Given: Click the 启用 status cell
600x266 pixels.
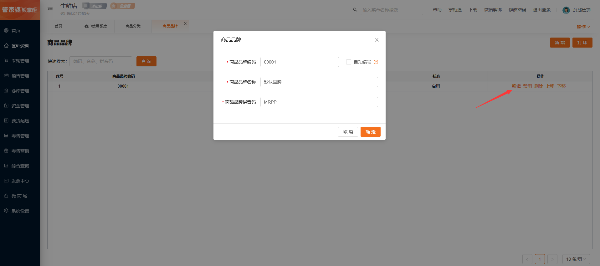Looking at the screenshot, I should 436,86.
